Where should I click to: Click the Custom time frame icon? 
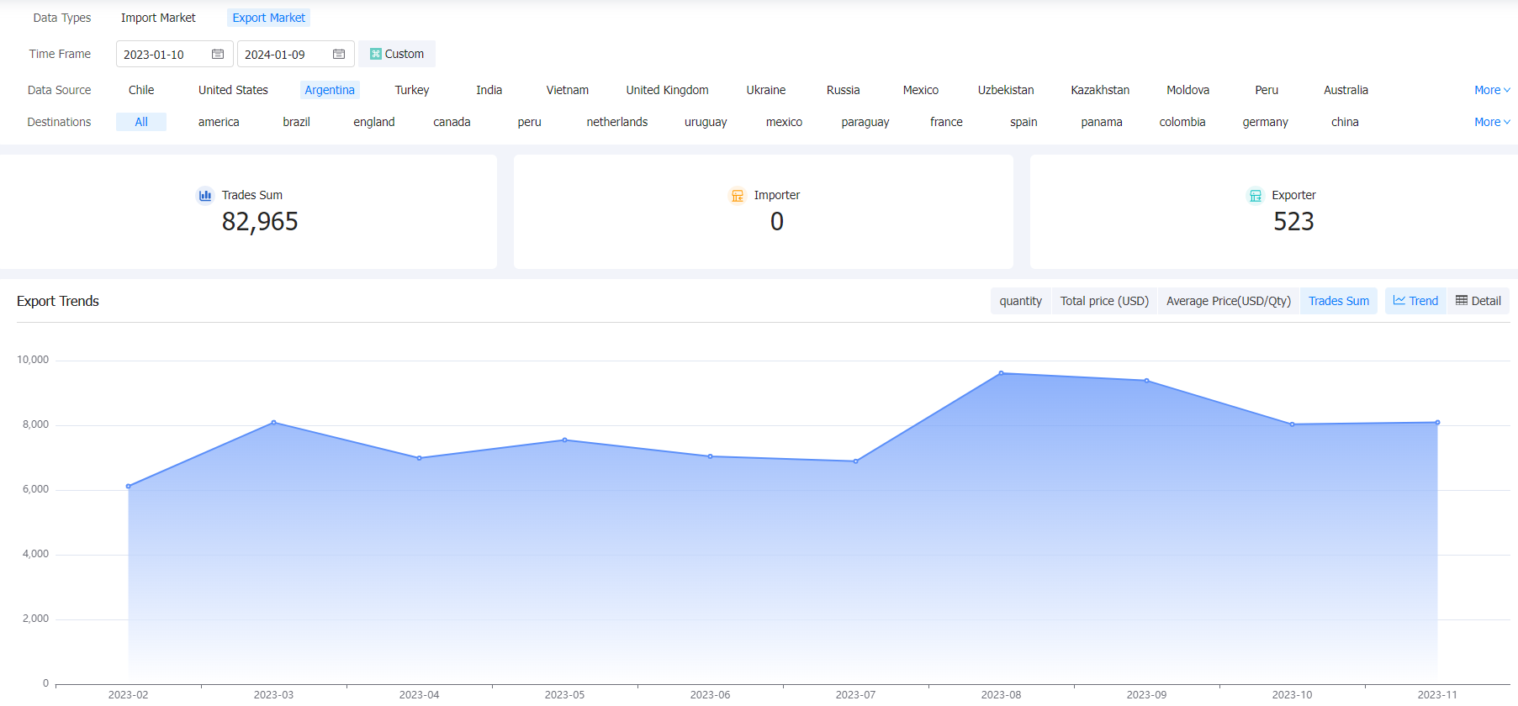[x=376, y=54]
